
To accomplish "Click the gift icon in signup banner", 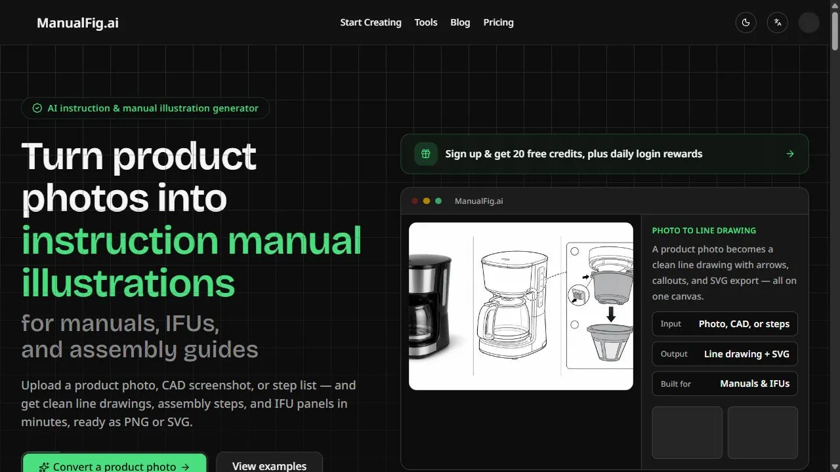I will 426,154.
